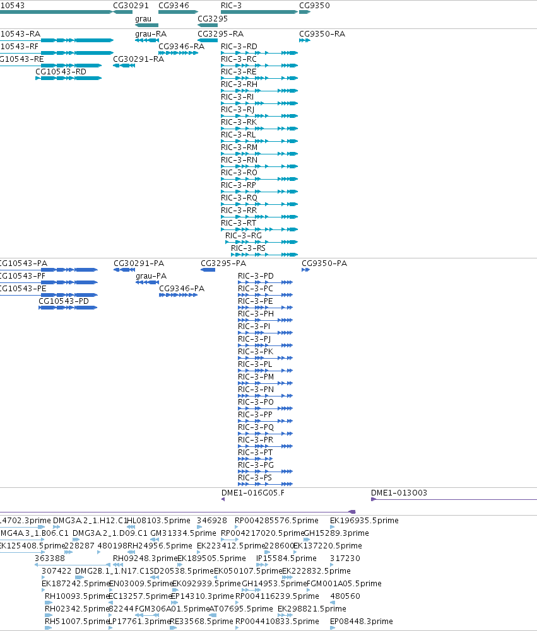Select the CG9350 gene label
Screen dimensions: 537x631
click(x=314, y=6)
